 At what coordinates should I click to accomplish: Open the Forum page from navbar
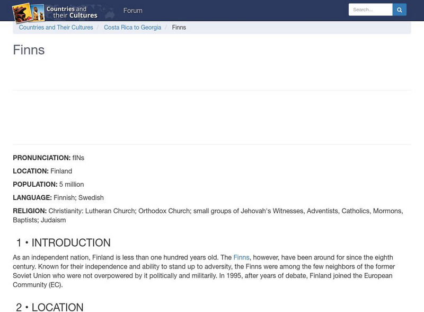tap(132, 11)
